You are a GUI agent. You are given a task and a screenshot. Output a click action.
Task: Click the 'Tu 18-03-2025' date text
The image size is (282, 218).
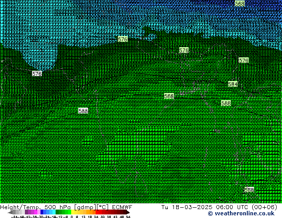(187, 207)
